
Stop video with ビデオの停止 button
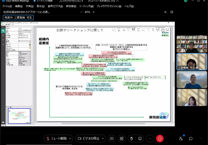click(89, 138)
